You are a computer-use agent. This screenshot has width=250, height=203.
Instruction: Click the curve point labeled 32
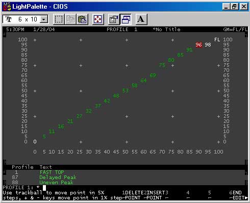(89, 111)
